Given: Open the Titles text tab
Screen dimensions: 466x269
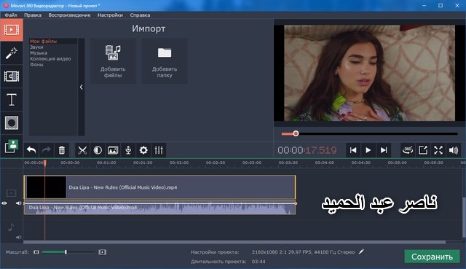Looking at the screenshot, I should coord(12,100).
